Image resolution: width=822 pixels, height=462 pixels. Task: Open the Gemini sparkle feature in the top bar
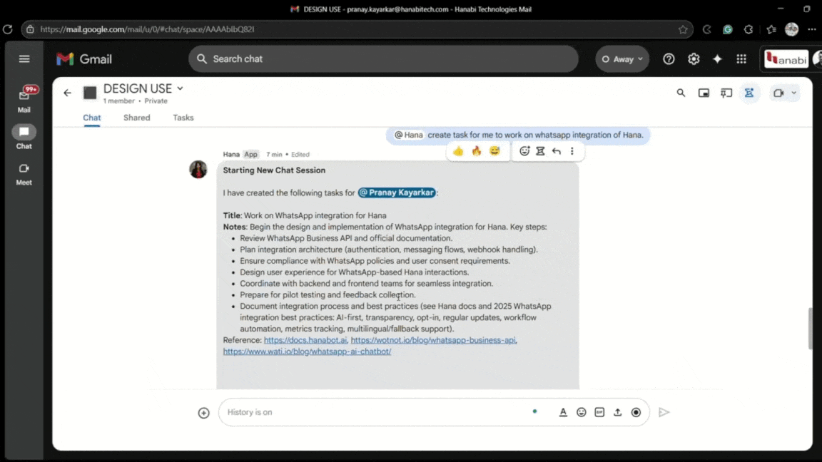[717, 58]
